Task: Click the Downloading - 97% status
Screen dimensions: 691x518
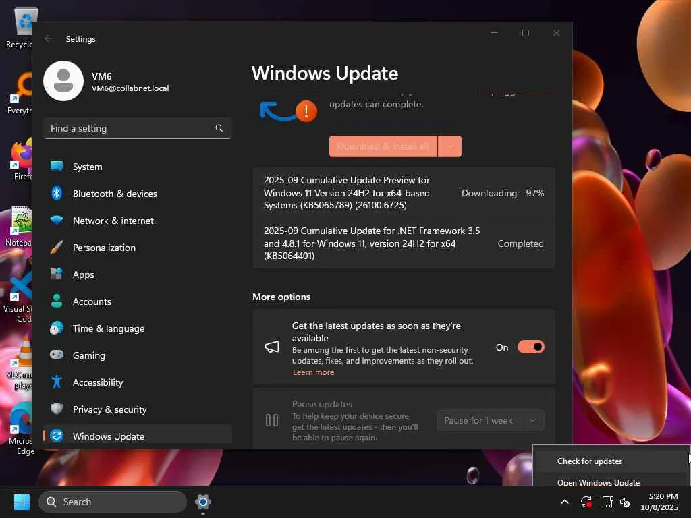Action: (x=502, y=193)
